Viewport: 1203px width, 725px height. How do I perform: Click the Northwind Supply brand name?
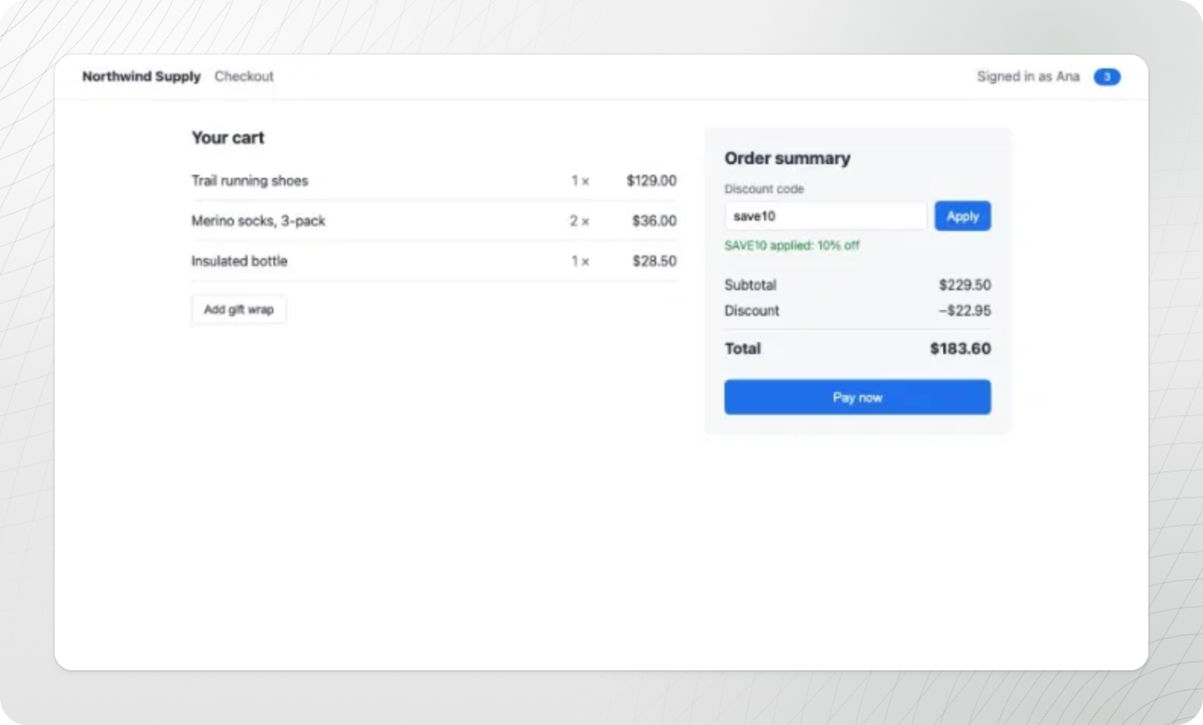pos(141,76)
